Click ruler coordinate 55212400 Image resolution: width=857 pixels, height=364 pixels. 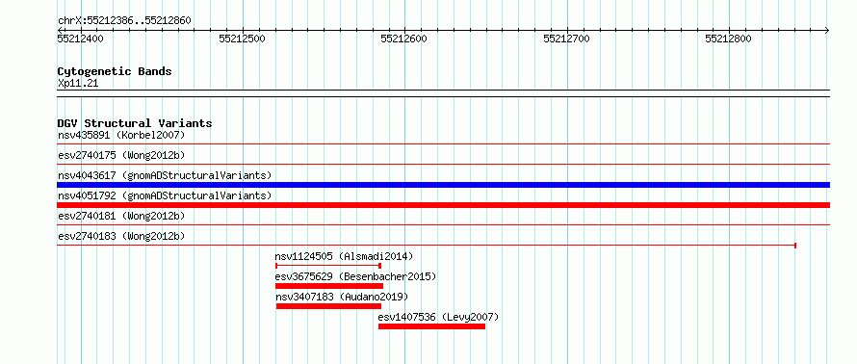tap(80, 39)
